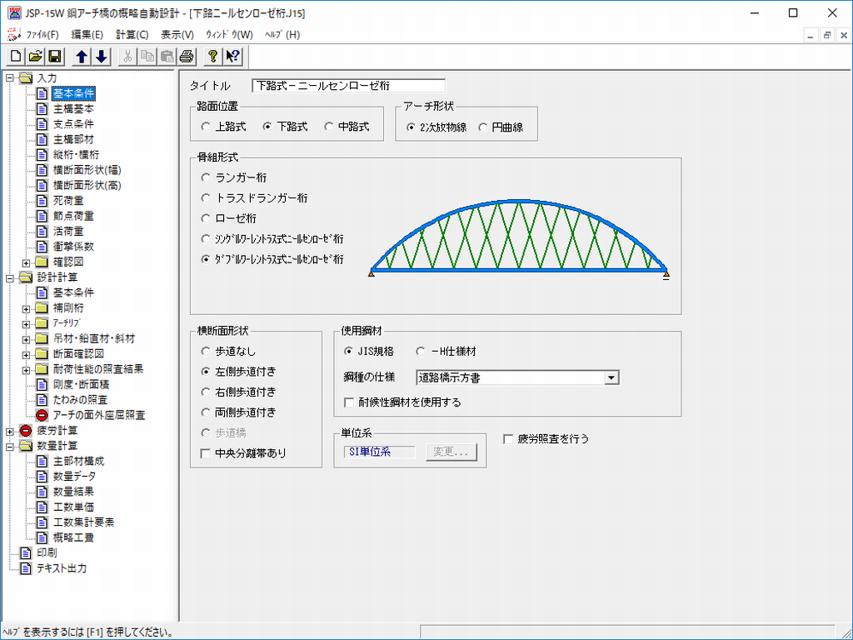The image size is (853, 640).
Task: Expand the 補剛桁 tree folder
Action: 26,308
